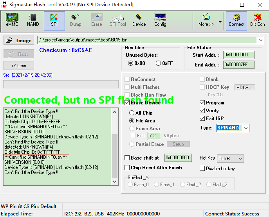Toggle the Multi Flashes checkbox
Screen dimensions: 269x217
(127, 87)
